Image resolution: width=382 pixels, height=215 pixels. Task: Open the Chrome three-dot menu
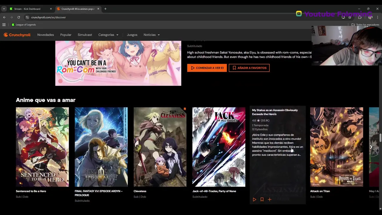tap(378, 17)
